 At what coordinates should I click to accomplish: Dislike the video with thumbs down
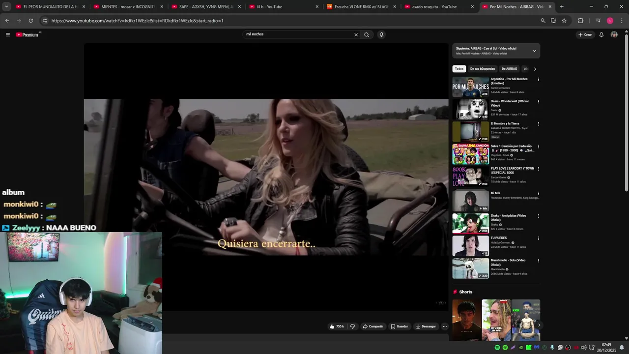352,326
